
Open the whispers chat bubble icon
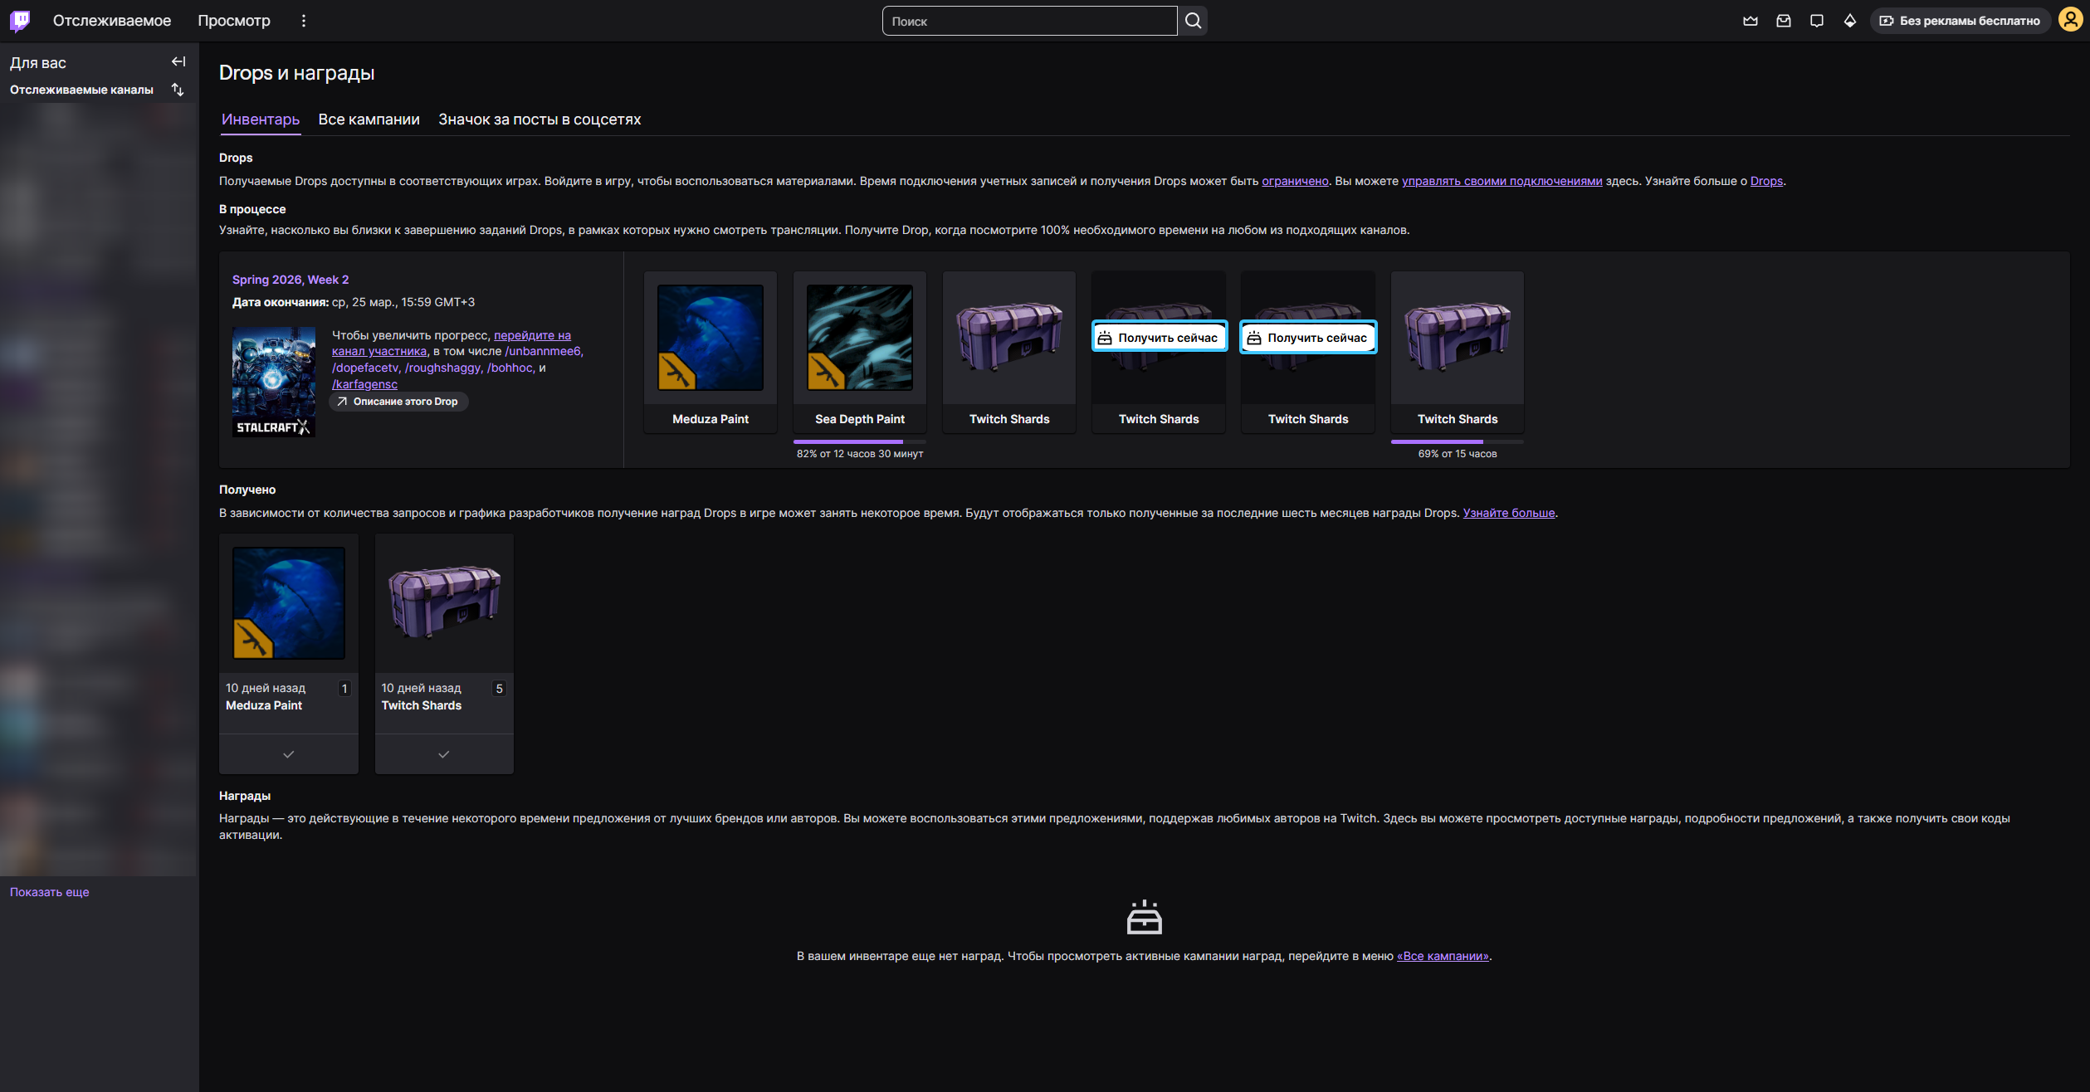pos(1817,21)
